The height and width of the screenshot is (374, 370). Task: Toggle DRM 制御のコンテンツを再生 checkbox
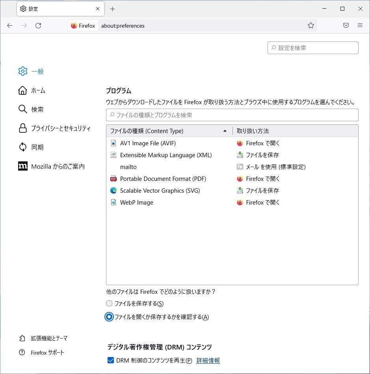pyautogui.click(x=111, y=360)
